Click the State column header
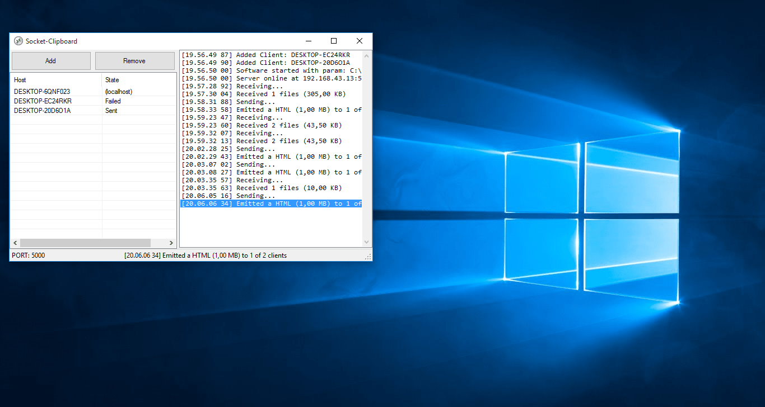This screenshot has width=765, height=407. (x=139, y=80)
